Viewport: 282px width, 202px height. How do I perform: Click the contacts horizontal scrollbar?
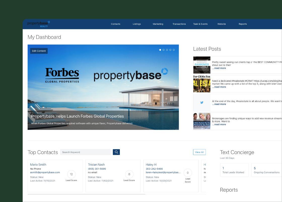pyautogui.click(x=87, y=194)
